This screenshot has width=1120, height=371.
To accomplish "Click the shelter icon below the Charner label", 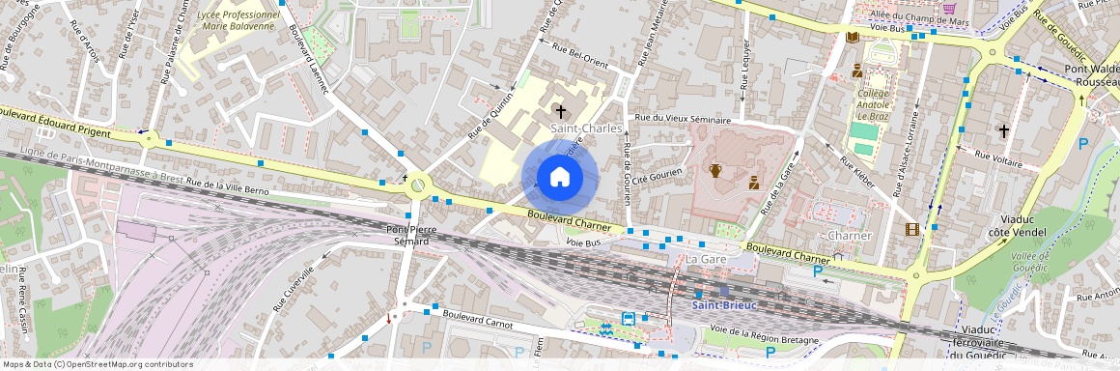I will [x=838, y=256].
